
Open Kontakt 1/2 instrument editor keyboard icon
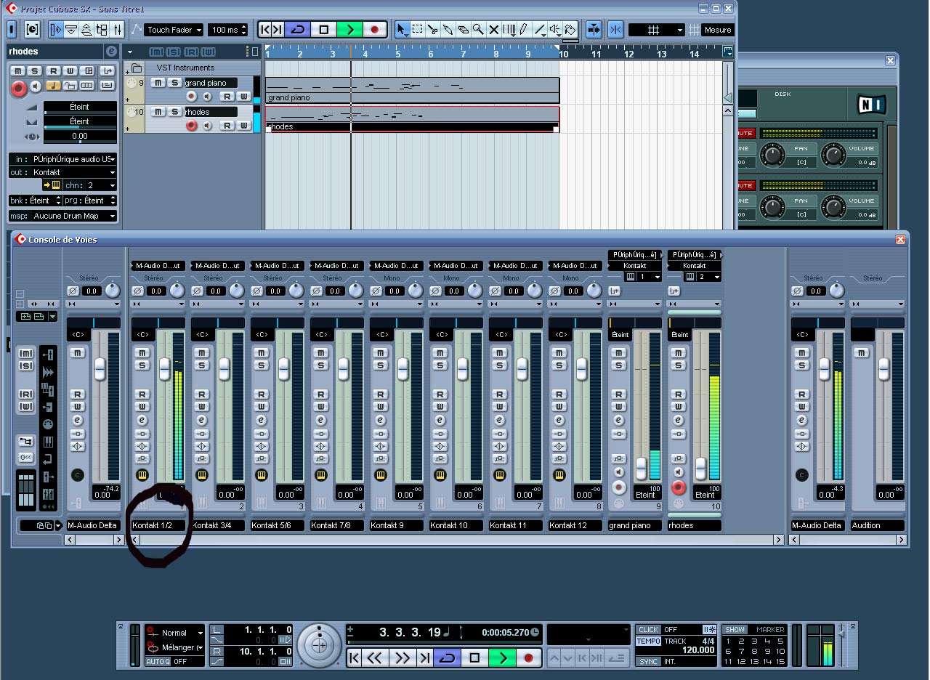click(142, 475)
